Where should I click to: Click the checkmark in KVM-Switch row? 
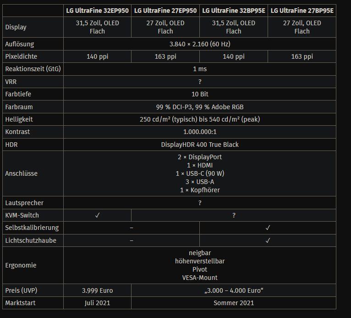click(98, 215)
